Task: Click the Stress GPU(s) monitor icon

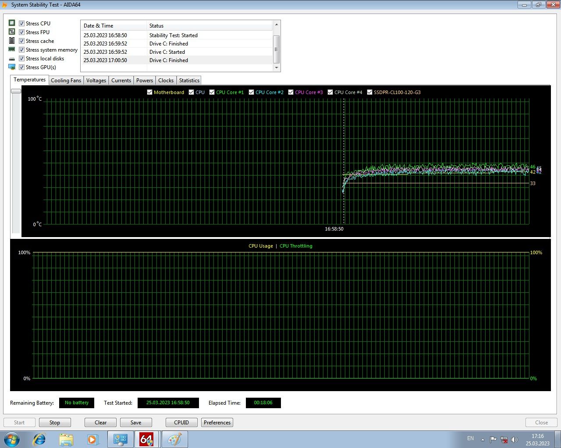Action: (12, 67)
